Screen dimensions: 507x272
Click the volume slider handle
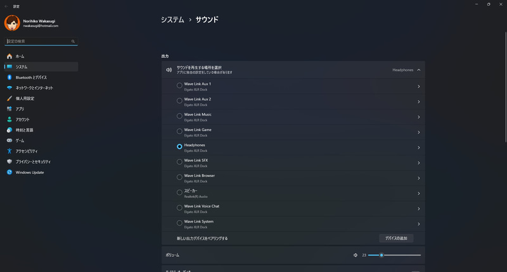[x=382, y=255]
